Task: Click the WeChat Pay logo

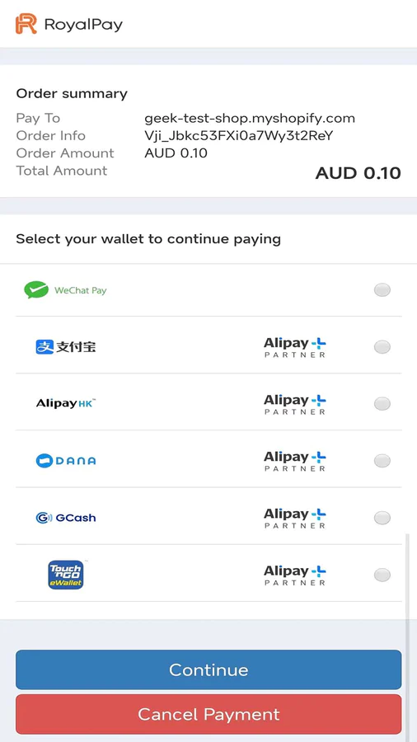Action: (x=65, y=290)
